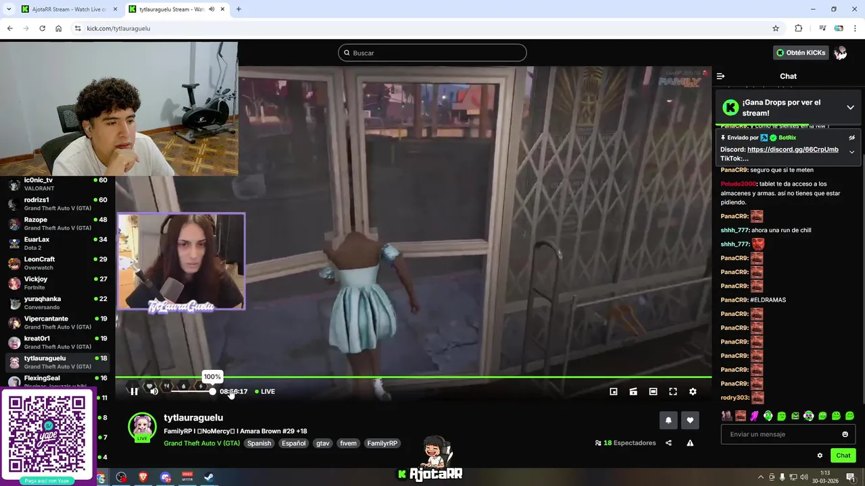Select the Spanish tag
Screen dimensions: 865x486
pyautogui.click(x=259, y=443)
